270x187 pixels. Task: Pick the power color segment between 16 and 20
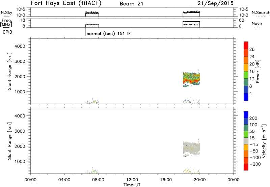click(246, 67)
